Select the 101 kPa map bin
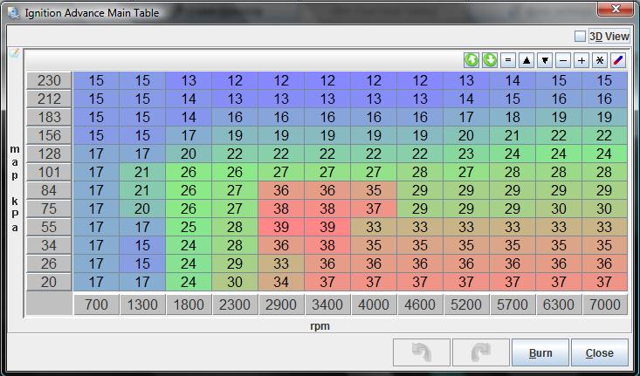Image resolution: width=640 pixels, height=376 pixels. [x=49, y=173]
